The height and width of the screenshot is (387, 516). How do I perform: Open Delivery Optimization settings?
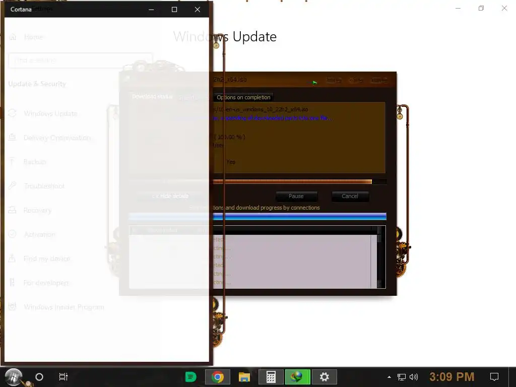57,138
